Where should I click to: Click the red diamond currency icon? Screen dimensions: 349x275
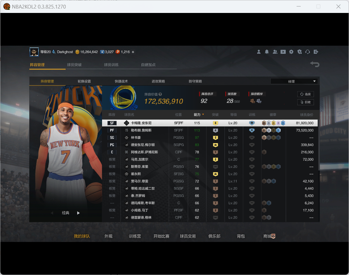click(118, 52)
